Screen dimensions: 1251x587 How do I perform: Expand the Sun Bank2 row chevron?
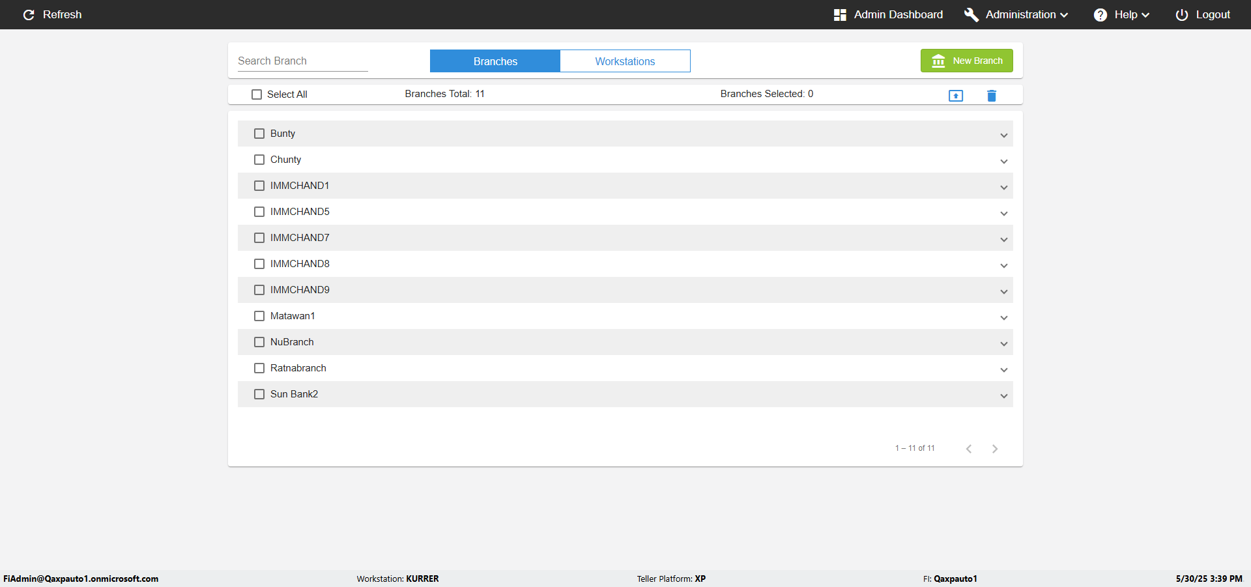(x=1004, y=396)
